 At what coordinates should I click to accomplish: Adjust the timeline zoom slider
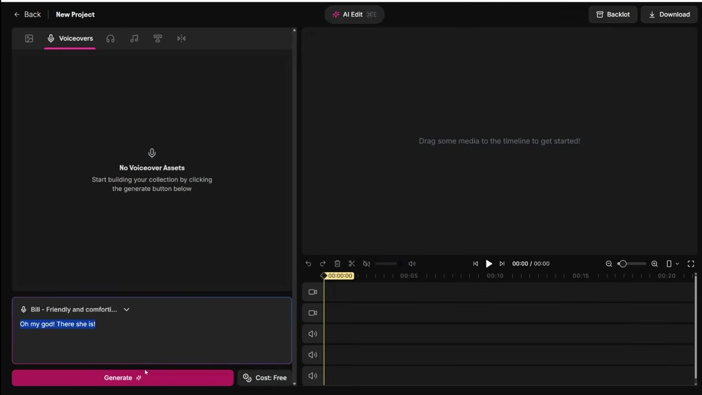[631, 264]
